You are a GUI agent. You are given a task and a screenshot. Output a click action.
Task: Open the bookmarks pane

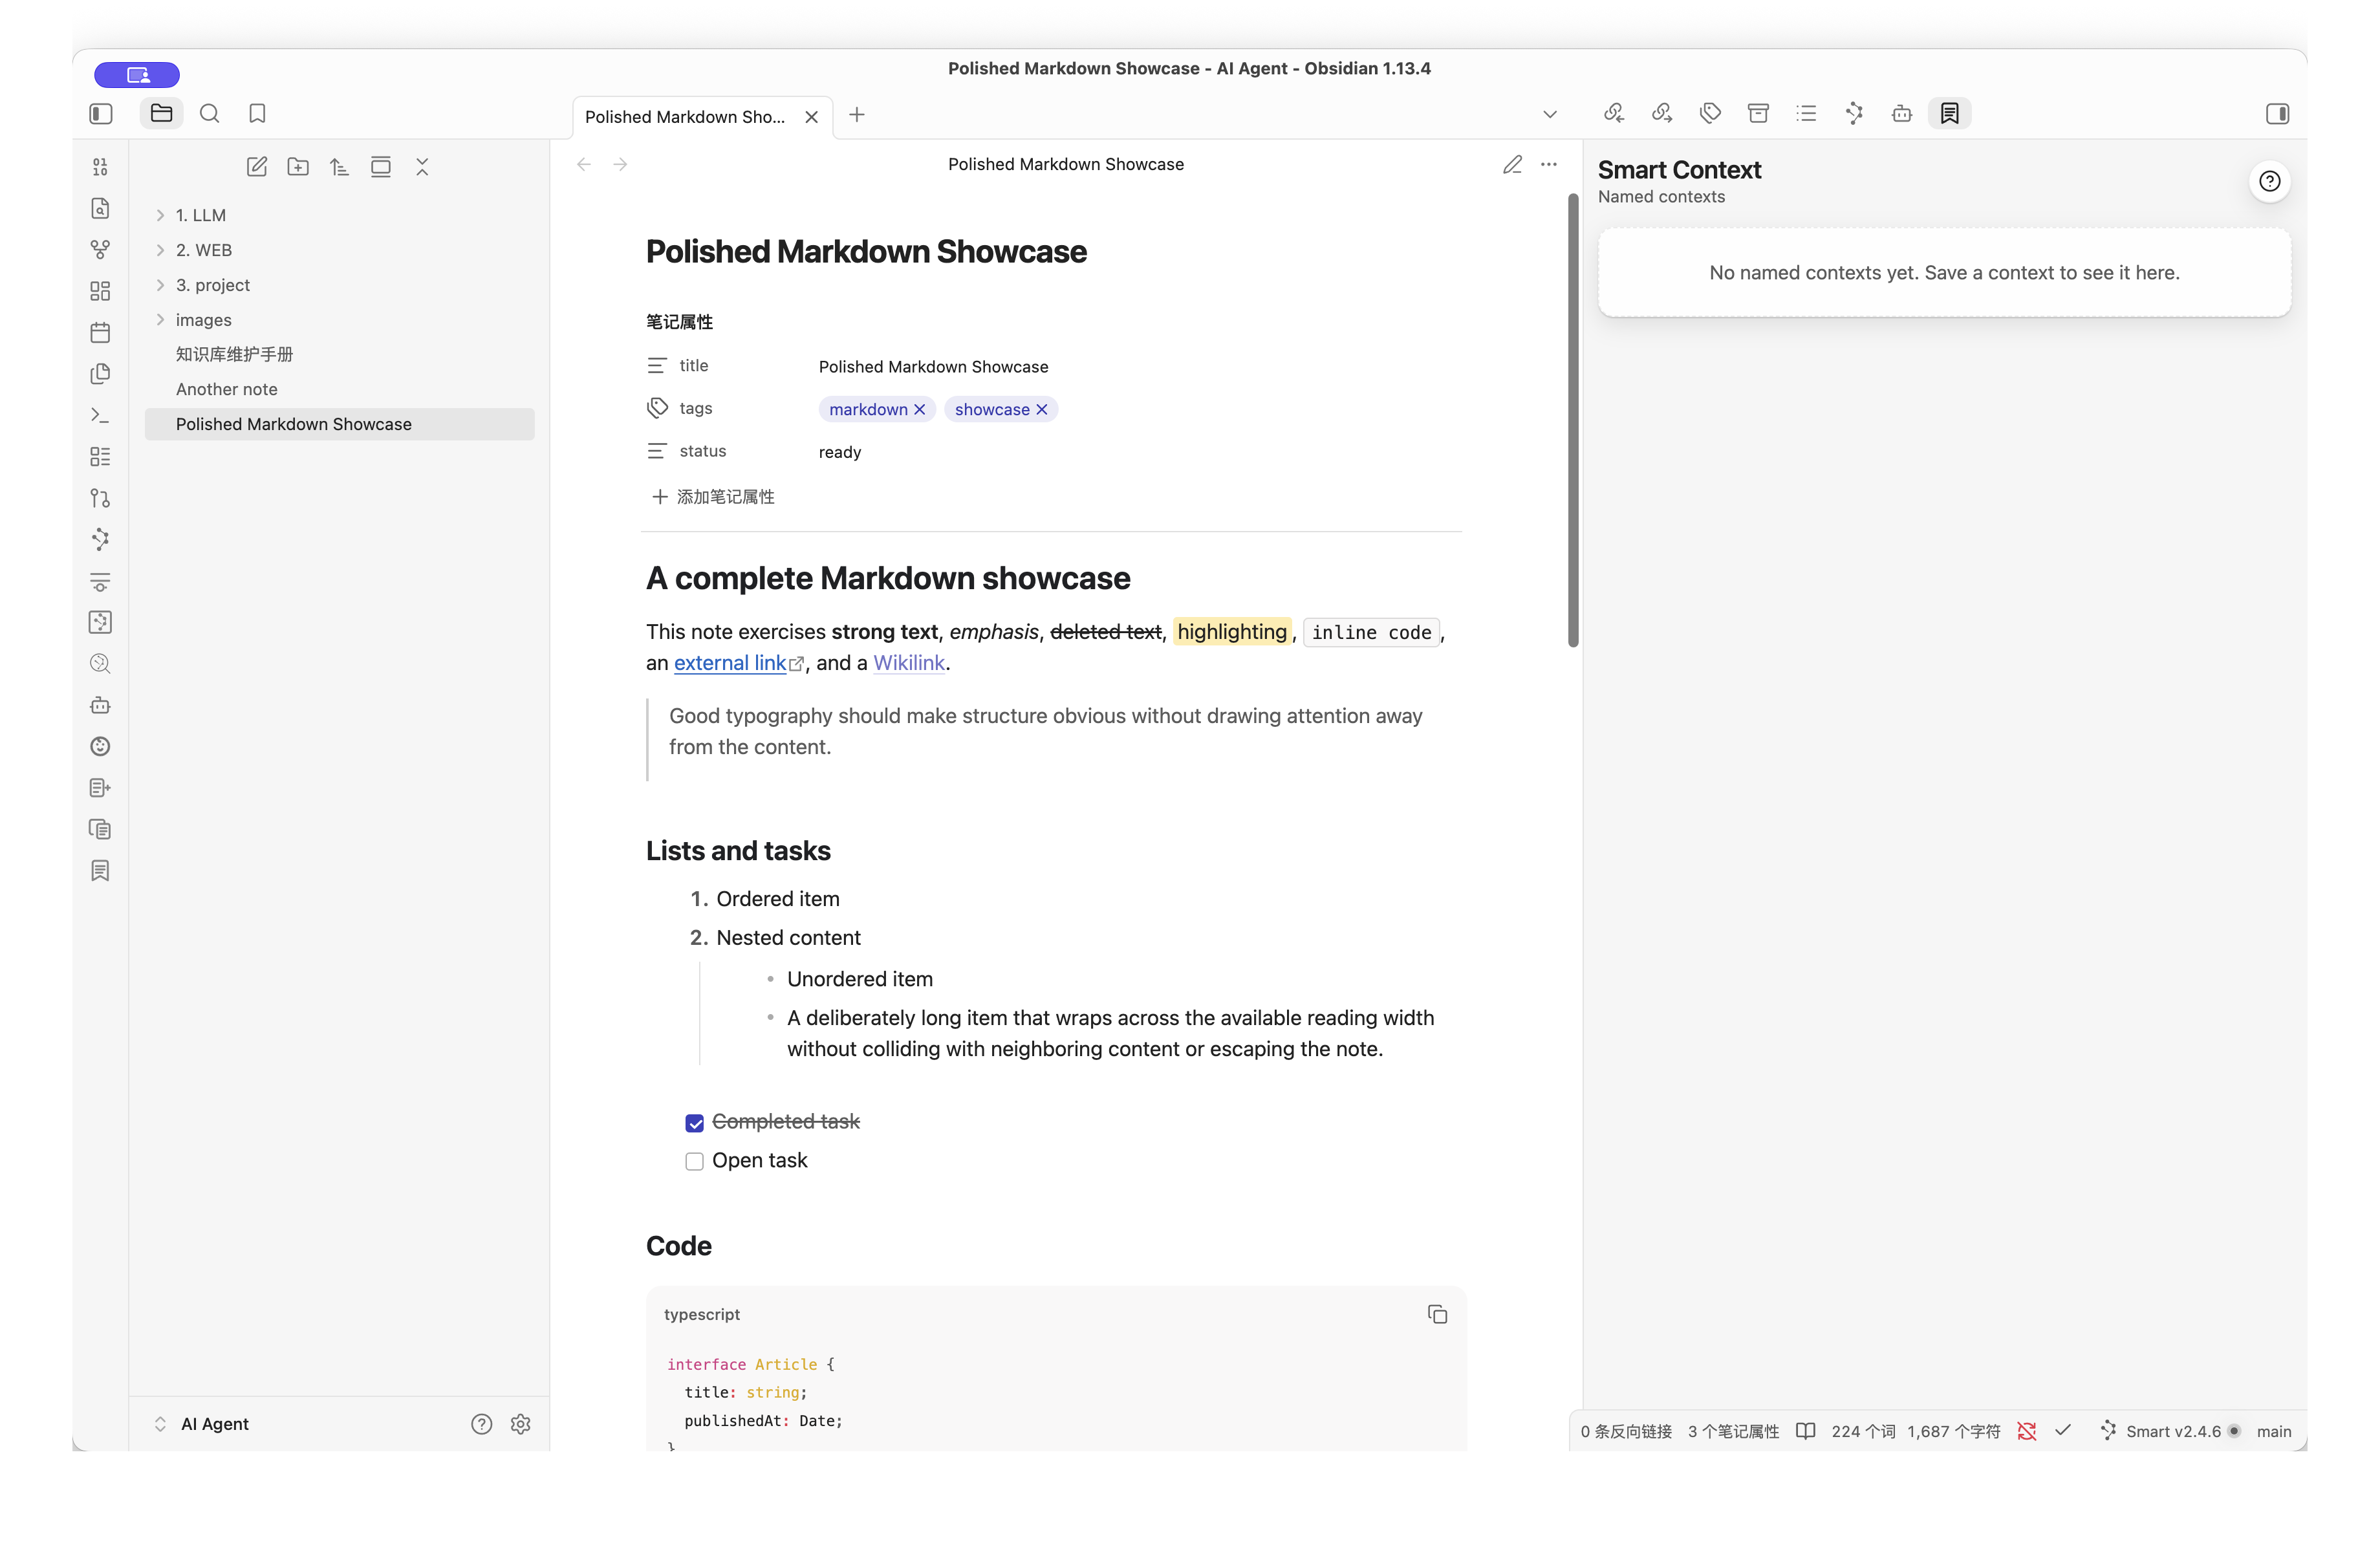coord(257,114)
